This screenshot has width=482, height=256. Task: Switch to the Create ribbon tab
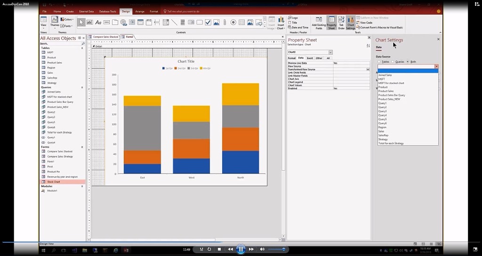(x=70, y=11)
